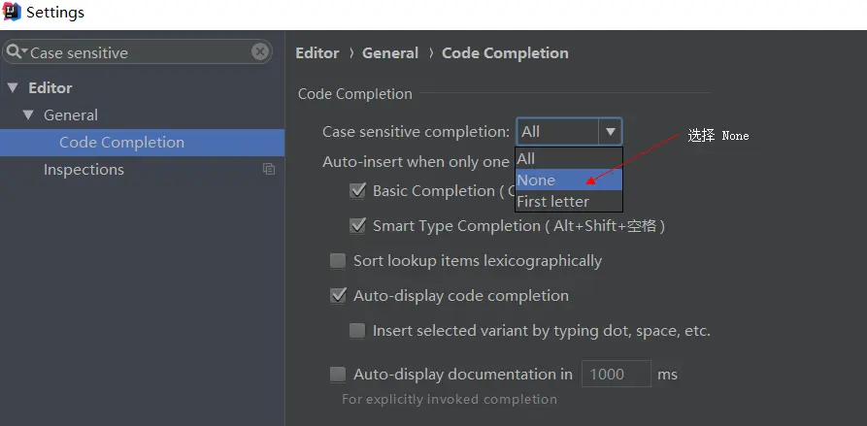The image size is (867, 426).
Task: Clear the settings search field
Action: (260, 52)
